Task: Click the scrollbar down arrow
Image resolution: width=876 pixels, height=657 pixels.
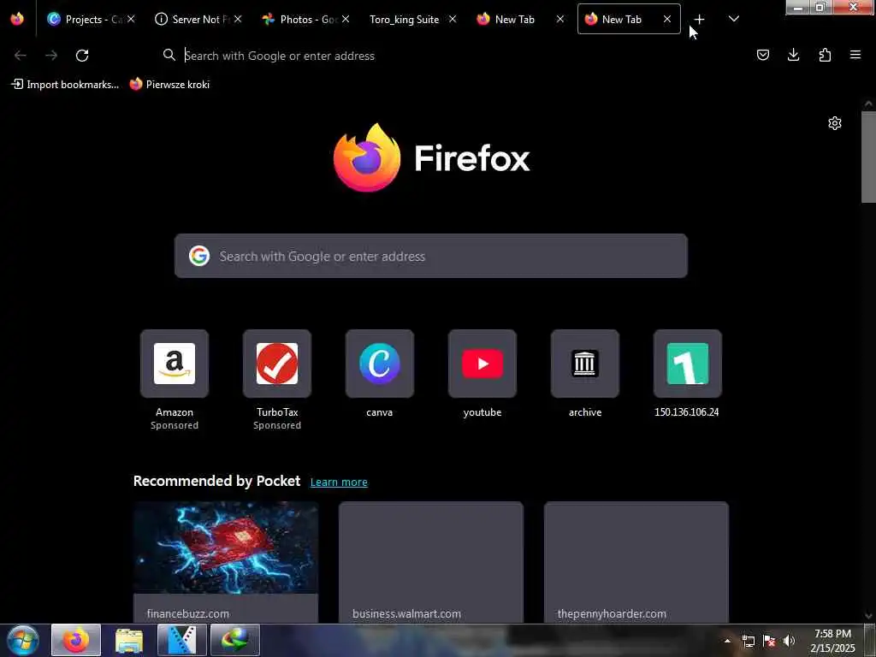Action: pyautogui.click(x=868, y=616)
